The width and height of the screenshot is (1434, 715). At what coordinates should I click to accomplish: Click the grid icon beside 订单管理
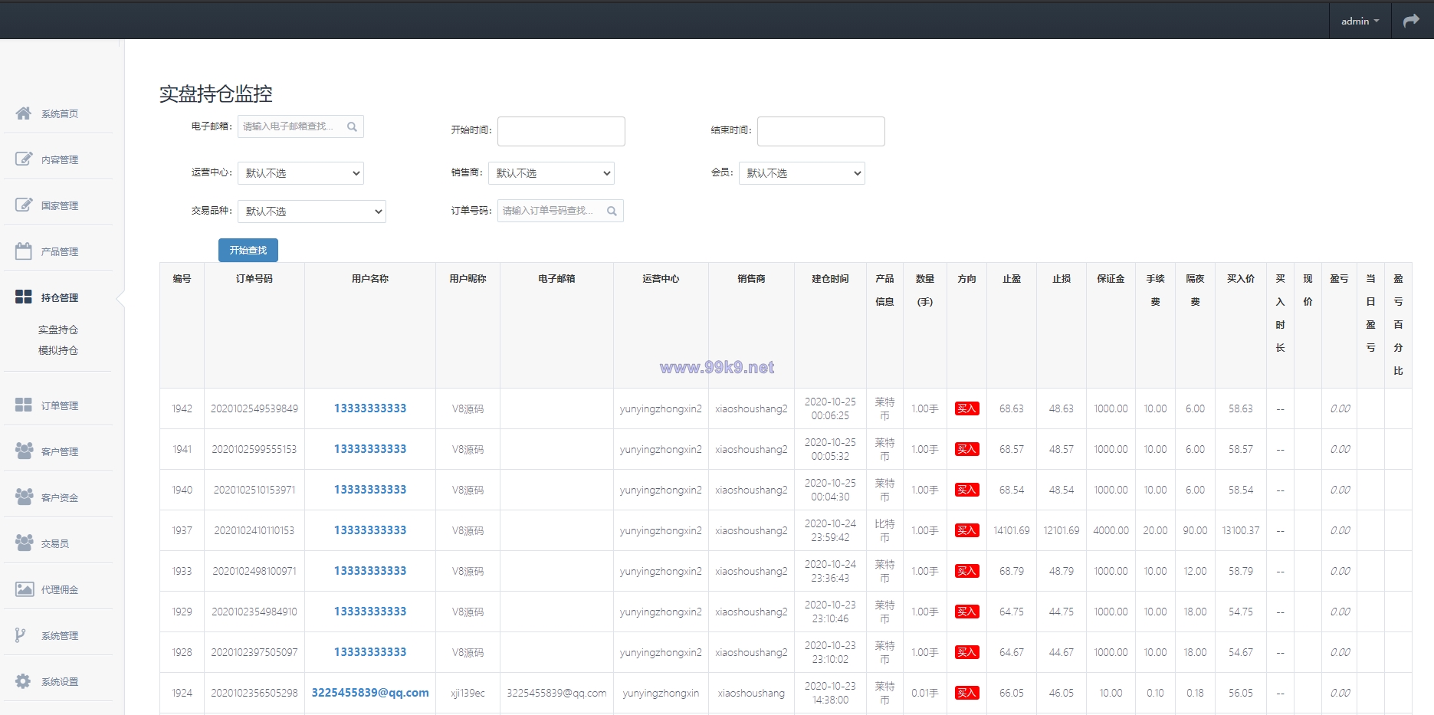click(x=24, y=405)
